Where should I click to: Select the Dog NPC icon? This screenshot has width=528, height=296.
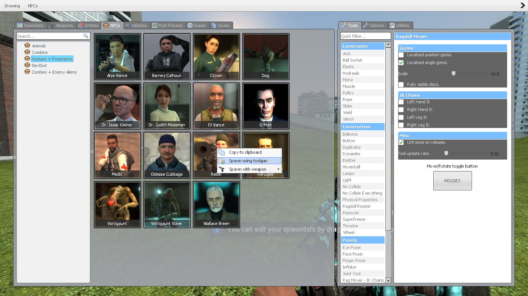tap(266, 57)
